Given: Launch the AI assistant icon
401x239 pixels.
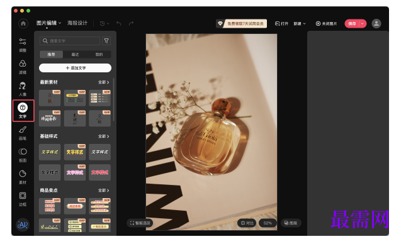Looking at the screenshot, I should tap(23, 225).
